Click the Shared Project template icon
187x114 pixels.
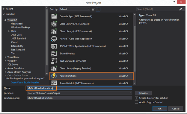click(x=54, y=54)
